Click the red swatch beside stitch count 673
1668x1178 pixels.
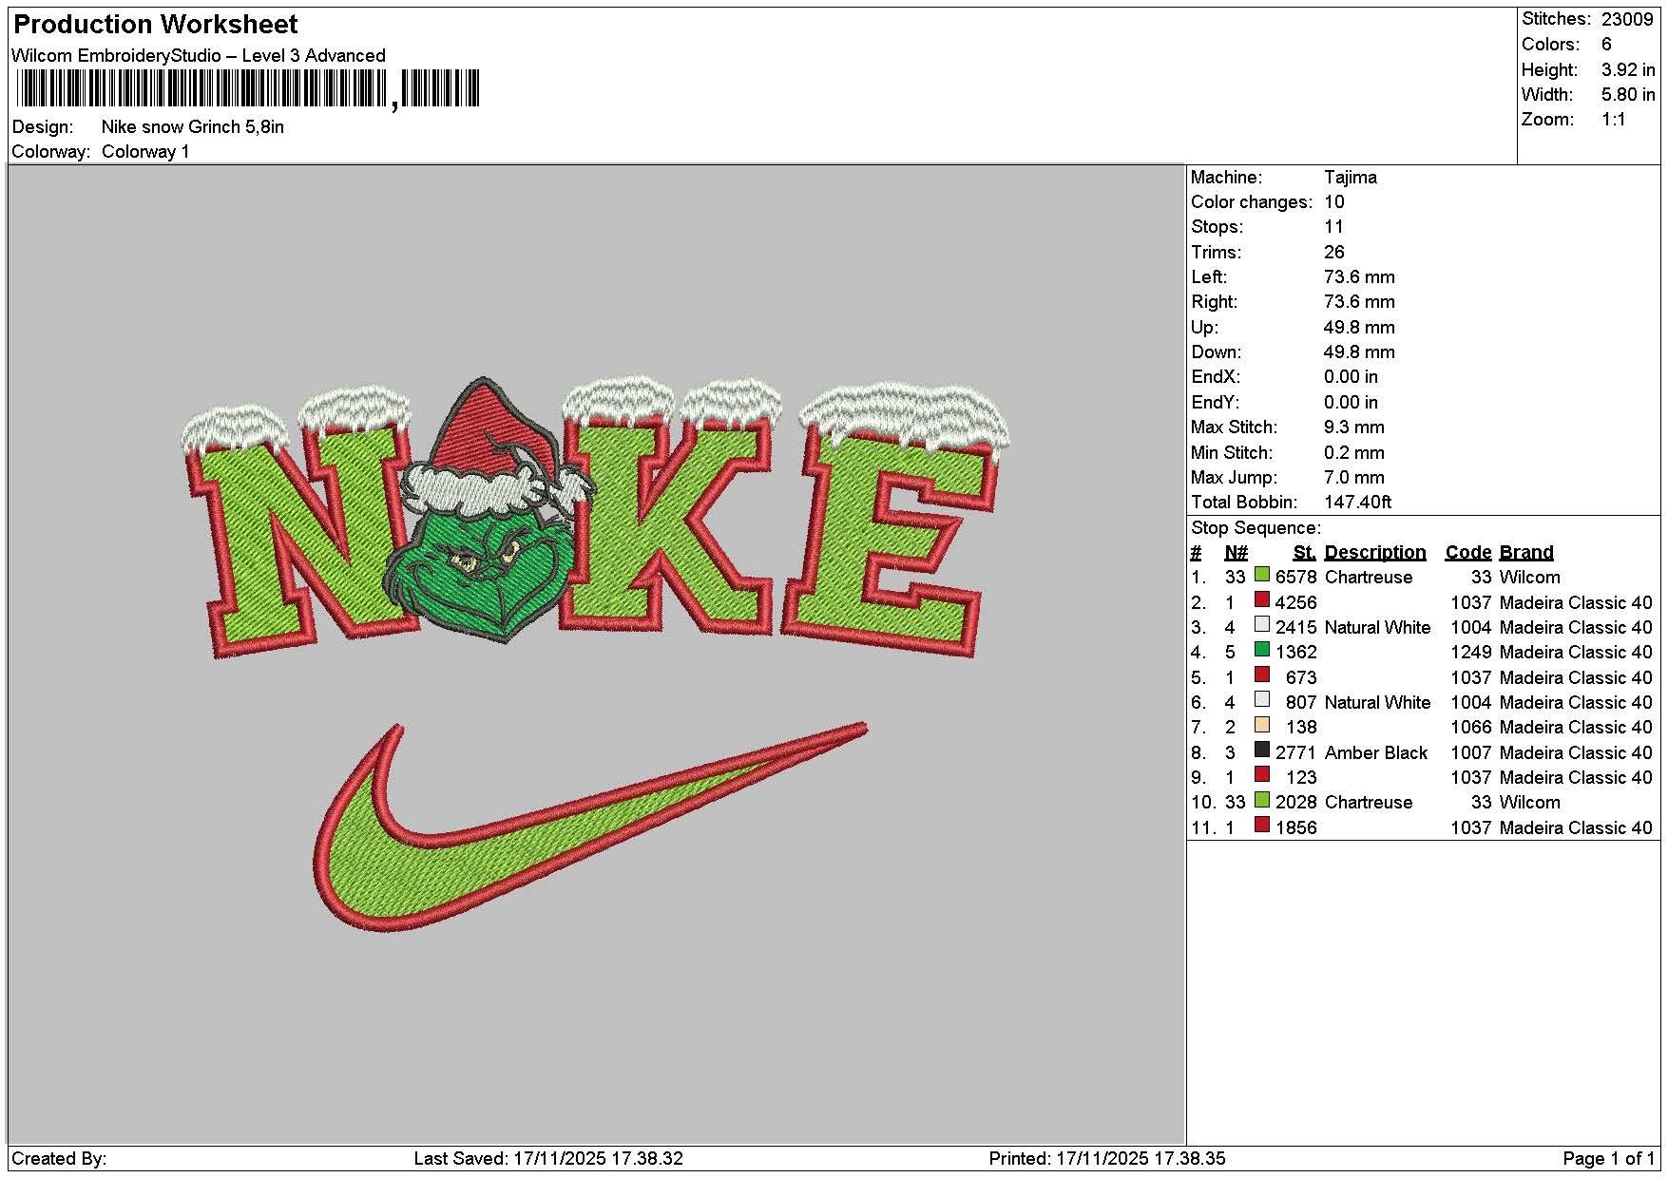pos(1261,674)
